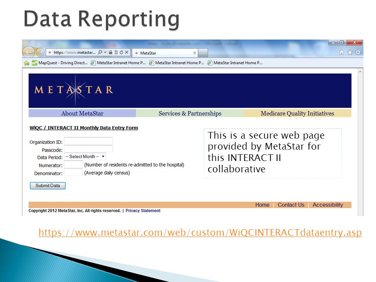Click the WiQCINTERACTdataentry.asp URL link on the slide
The width and height of the screenshot is (376, 282).
[200, 233]
